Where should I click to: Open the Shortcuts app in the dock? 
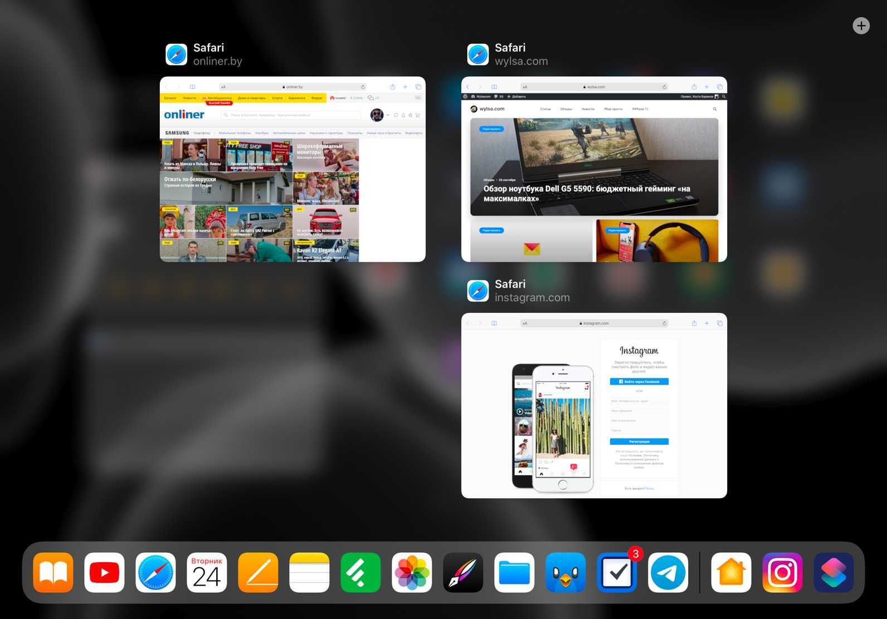point(834,572)
